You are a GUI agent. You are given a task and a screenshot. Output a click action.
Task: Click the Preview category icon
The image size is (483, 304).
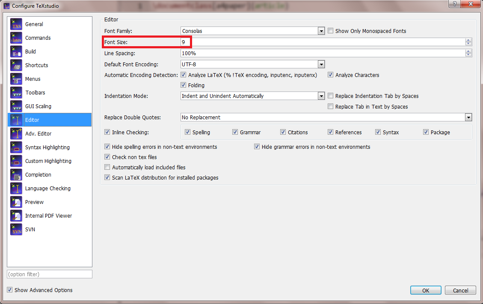(x=16, y=202)
